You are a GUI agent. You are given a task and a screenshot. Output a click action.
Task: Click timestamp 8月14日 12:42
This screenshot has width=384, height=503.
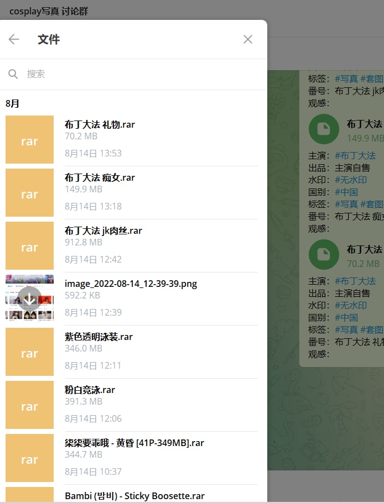click(x=93, y=259)
